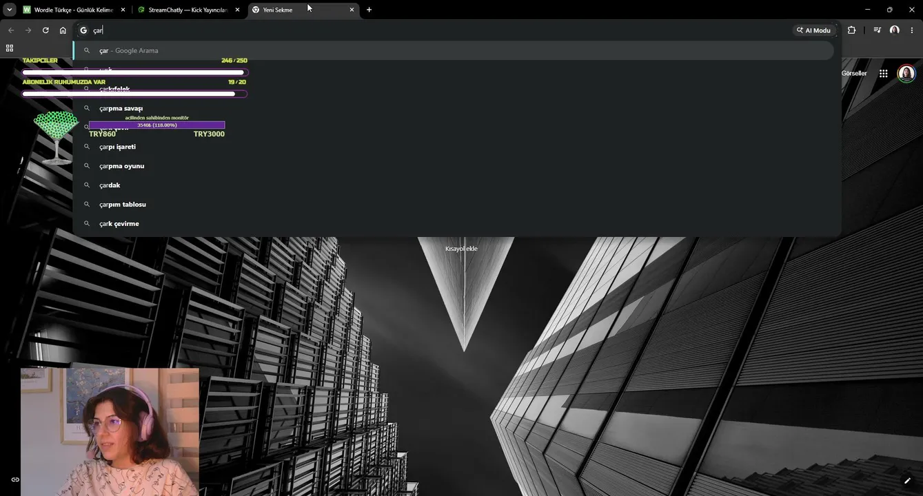Open the Chrome three-dot menu

912,30
